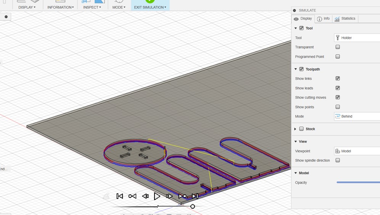Screen dimensions: 380x215
Task: Go to the next operation
Action: click(x=182, y=196)
